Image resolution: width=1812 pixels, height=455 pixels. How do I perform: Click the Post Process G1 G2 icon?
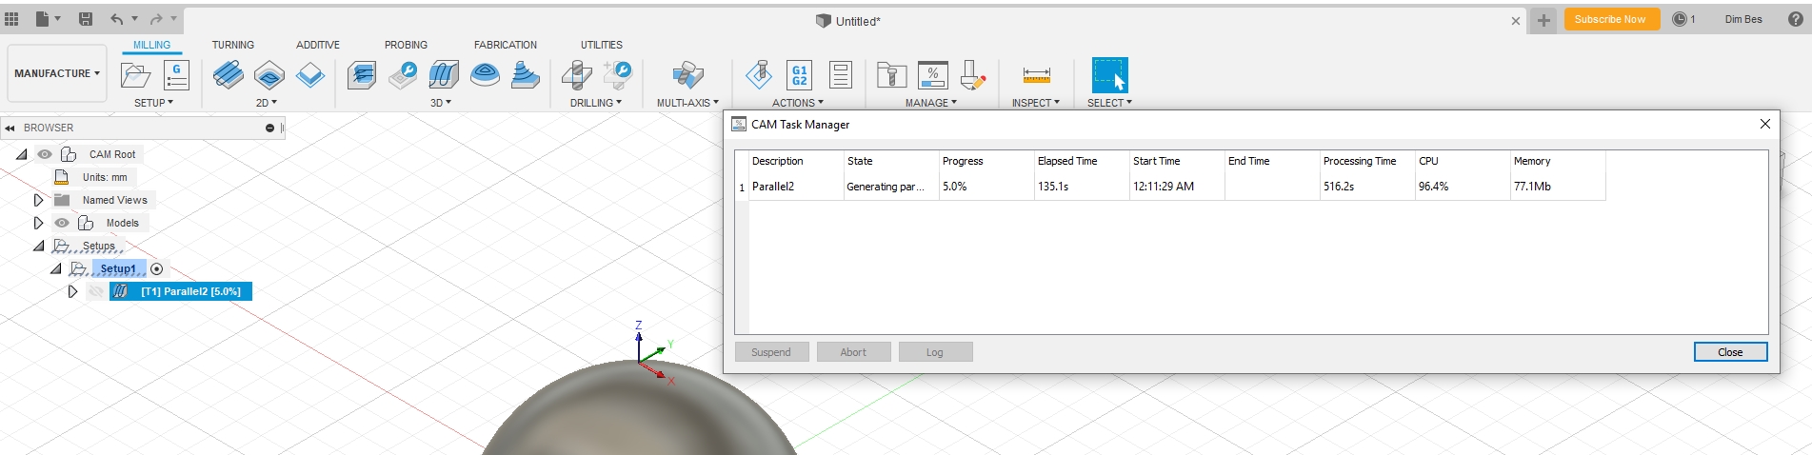click(800, 74)
